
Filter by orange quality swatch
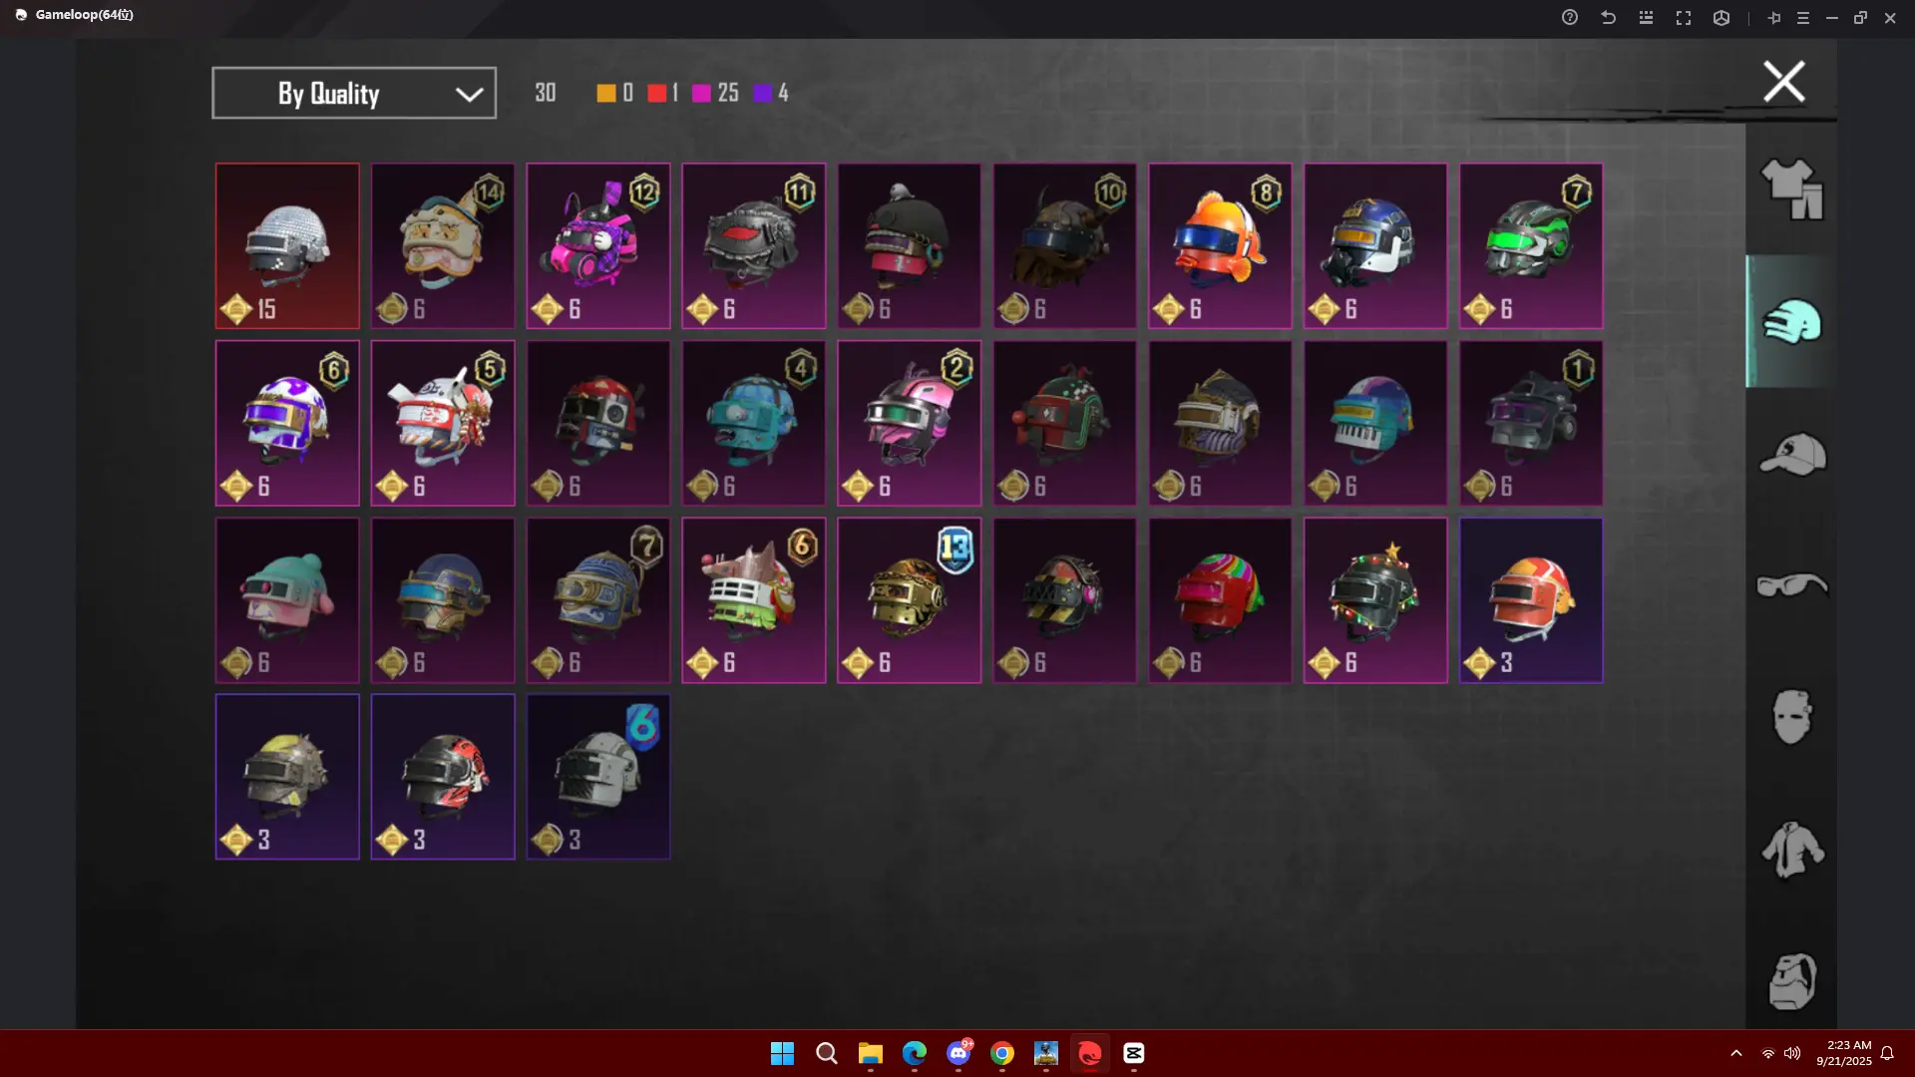coord(605,93)
